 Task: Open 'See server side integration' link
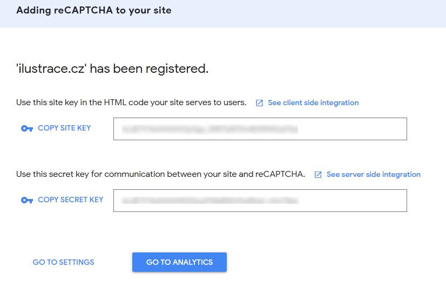click(x=373, y=175)
